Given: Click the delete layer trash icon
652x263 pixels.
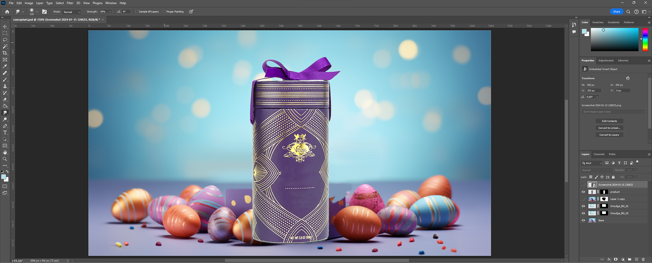Looking at the screenshot, I should coord(643,260).
